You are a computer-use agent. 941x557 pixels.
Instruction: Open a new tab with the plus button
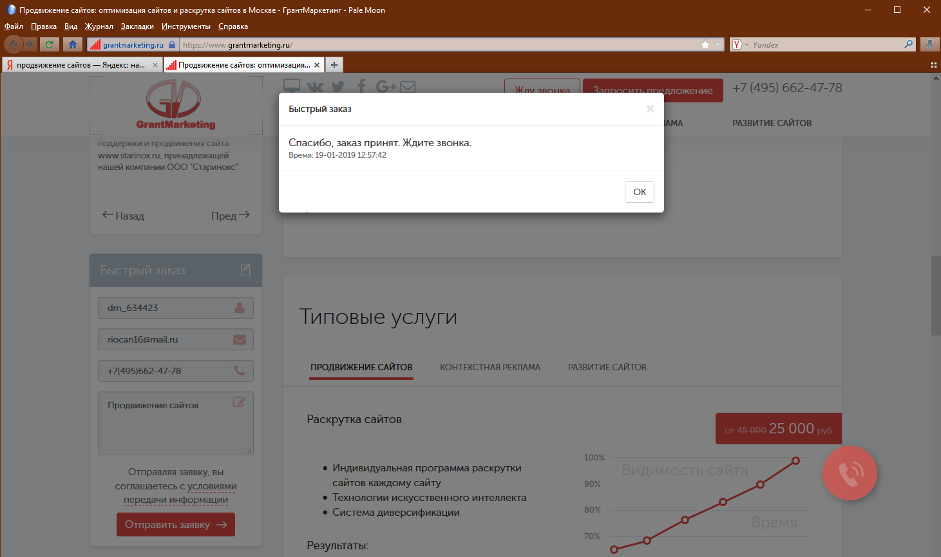click(x=334, y=65)
